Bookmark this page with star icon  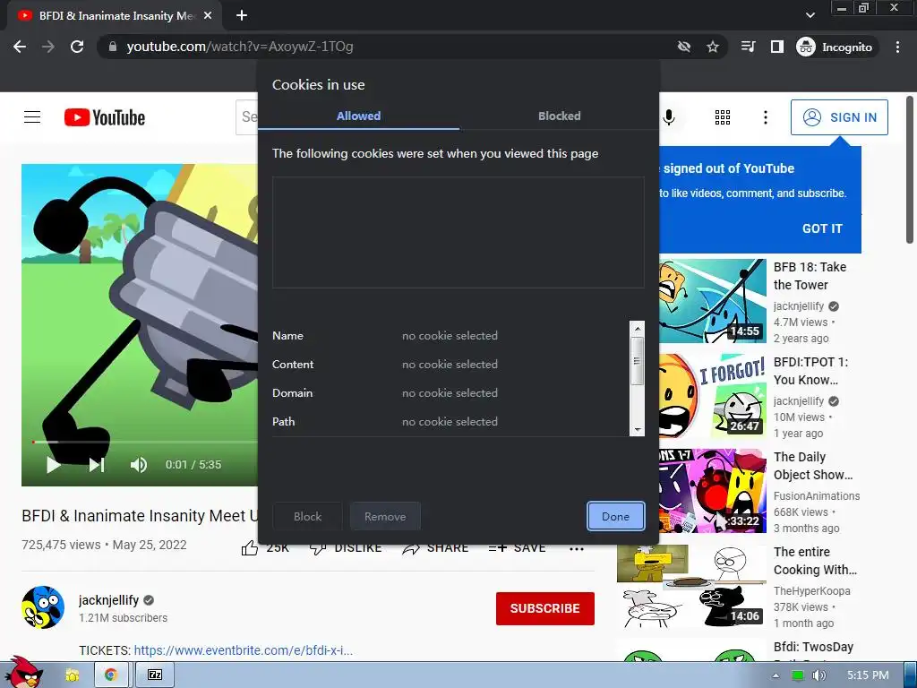(x=712, y=47)
